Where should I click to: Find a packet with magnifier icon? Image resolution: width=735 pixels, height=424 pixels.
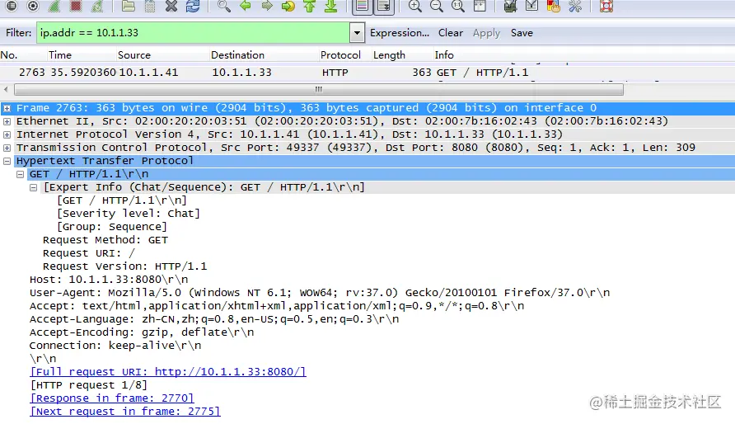(x=223, y=6)
